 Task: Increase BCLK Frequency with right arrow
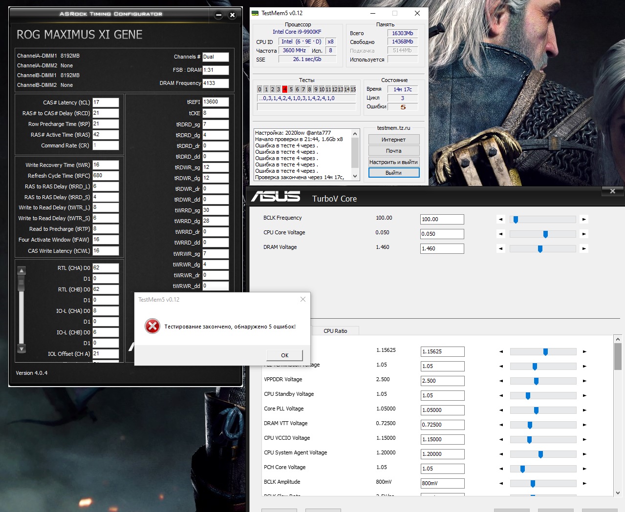click(584, 220)
